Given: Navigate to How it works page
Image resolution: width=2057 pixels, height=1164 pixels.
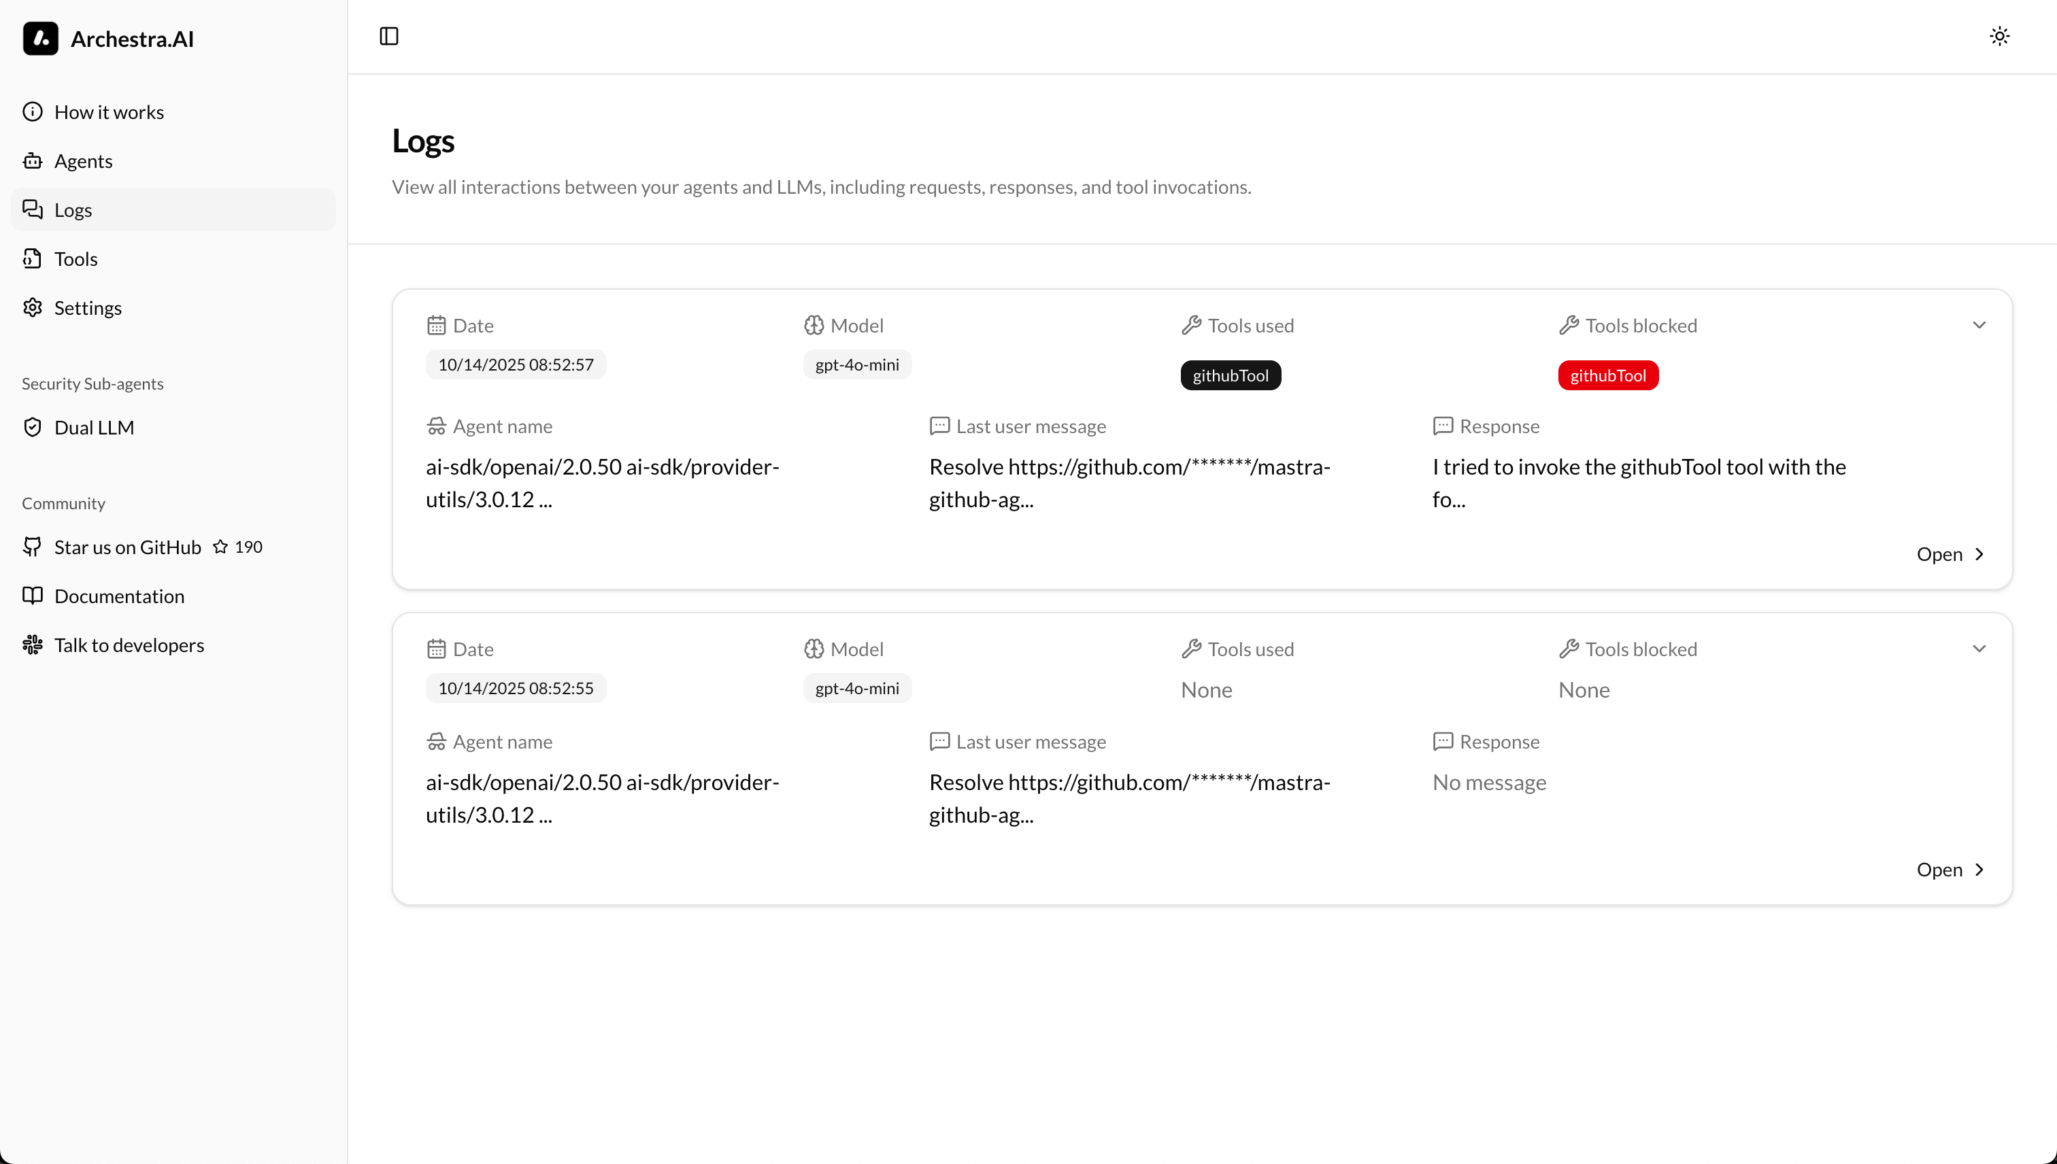Looking at the screenshot, I should (x=109, y=112).
